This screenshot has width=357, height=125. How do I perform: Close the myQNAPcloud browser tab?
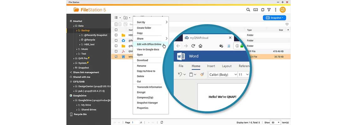[x=230, y=38]
